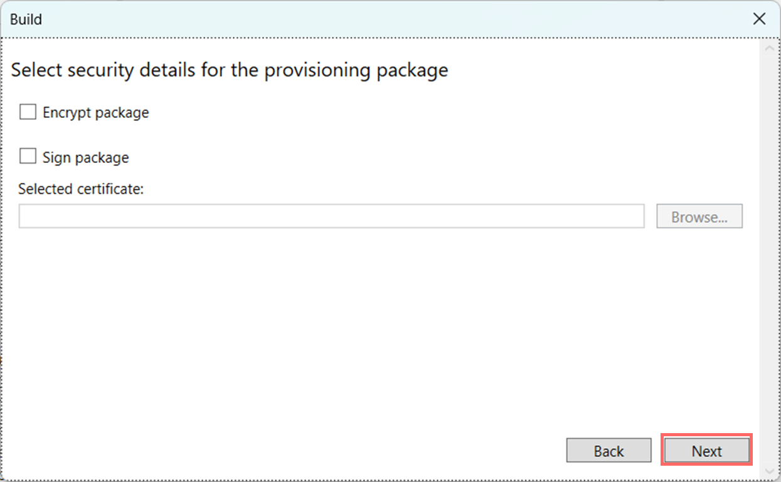Go to the previous step with Back

click(608, 451)
